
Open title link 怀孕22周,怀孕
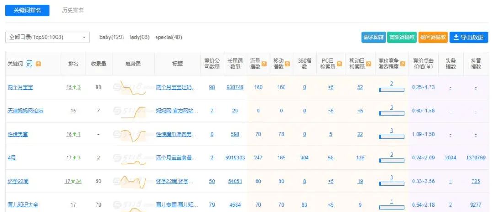pyautogui.click(x=175, y=181)
